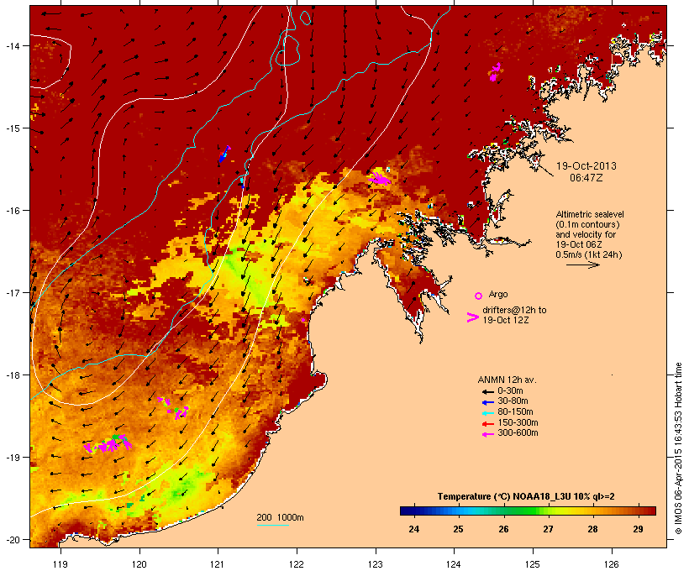
Task: Click the colorbar tick label '29'
Action: coord(638,529)
